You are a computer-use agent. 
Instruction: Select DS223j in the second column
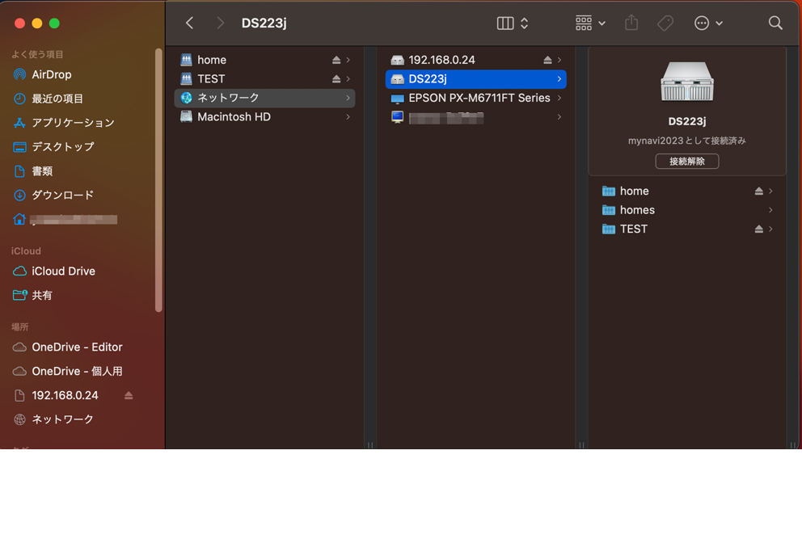click(475, 78)
